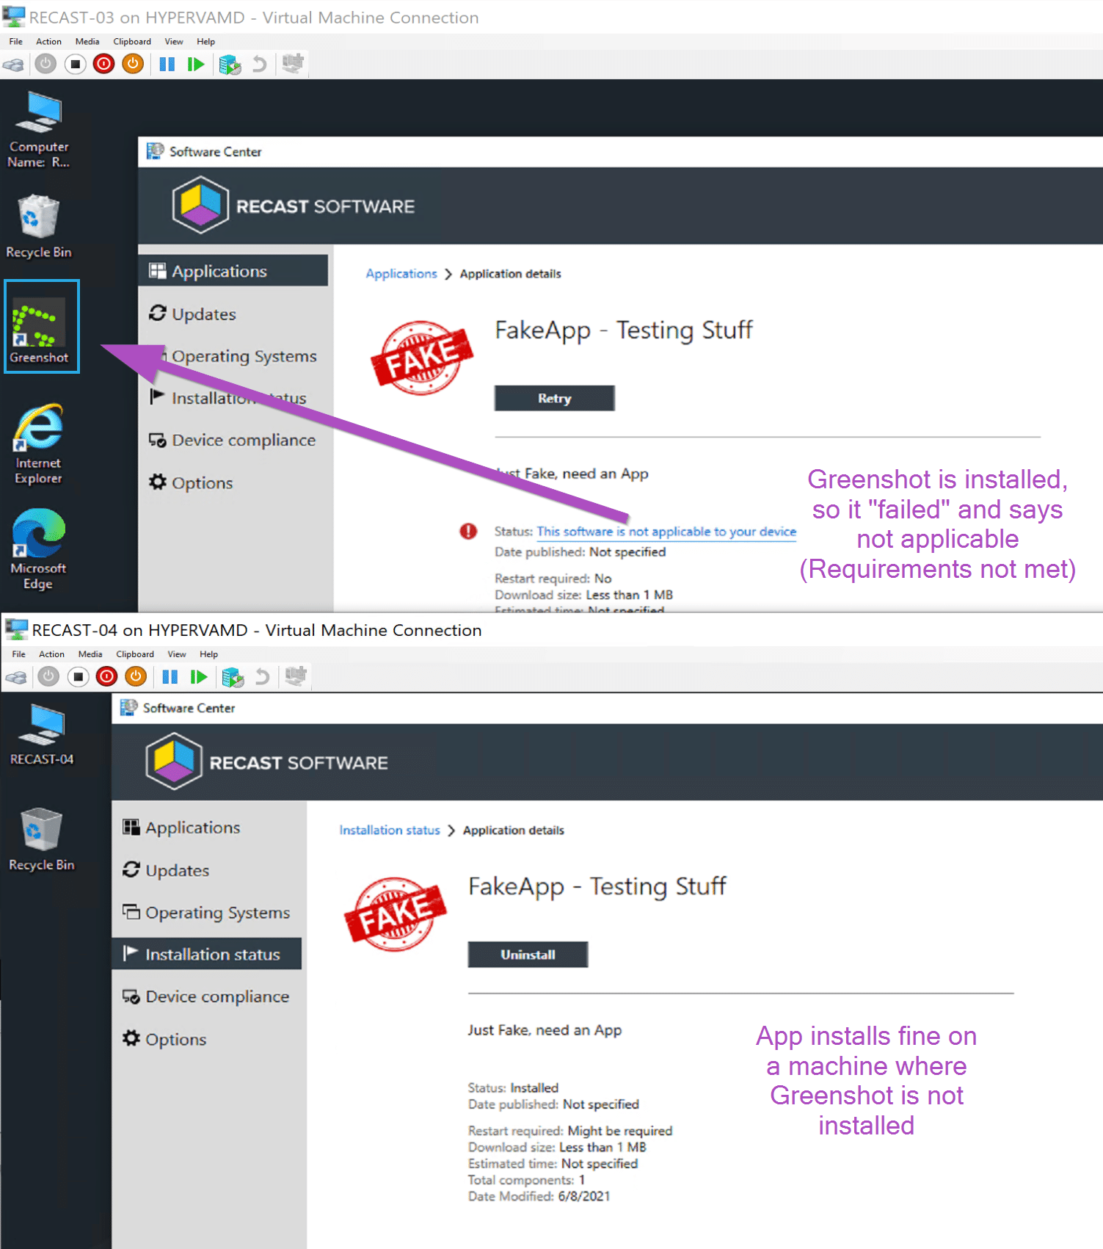1103x1249 pixels.
Task: Create a checkpoint from the RECAST-03 toolbar
Action: (x=230, y=65)
